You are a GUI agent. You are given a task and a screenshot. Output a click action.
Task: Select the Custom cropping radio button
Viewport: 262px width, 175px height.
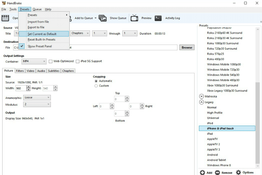pyautogui.click(x=96, y=86)
